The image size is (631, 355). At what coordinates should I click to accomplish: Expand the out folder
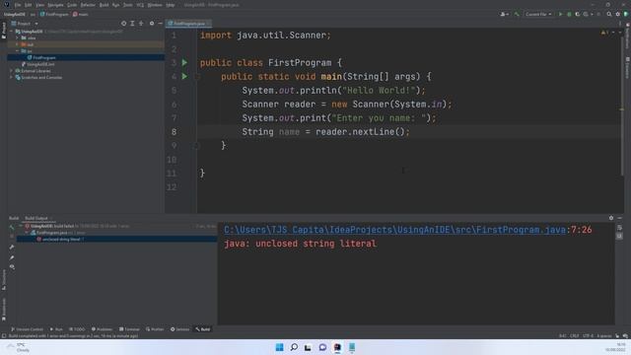[17, 44]
